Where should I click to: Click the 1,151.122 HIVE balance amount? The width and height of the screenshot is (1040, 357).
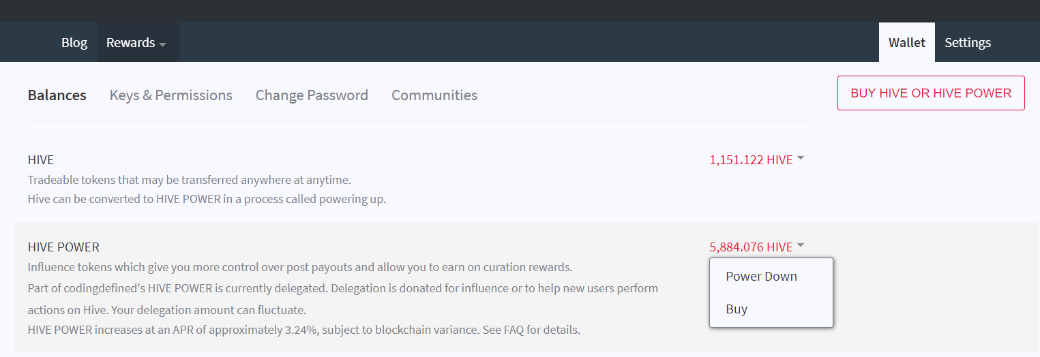coord(751,160)
